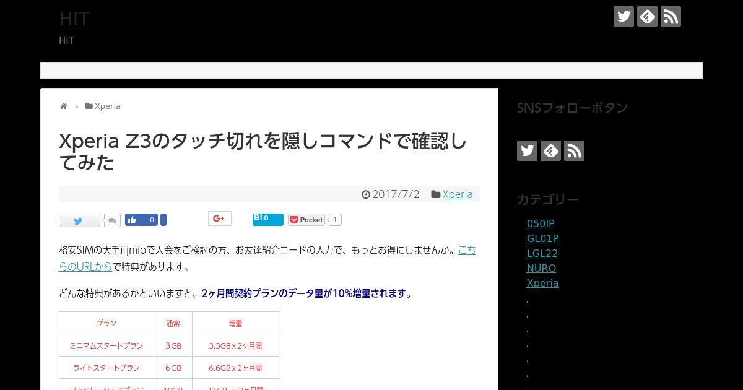Open the GL01P category

coord(542,238)
